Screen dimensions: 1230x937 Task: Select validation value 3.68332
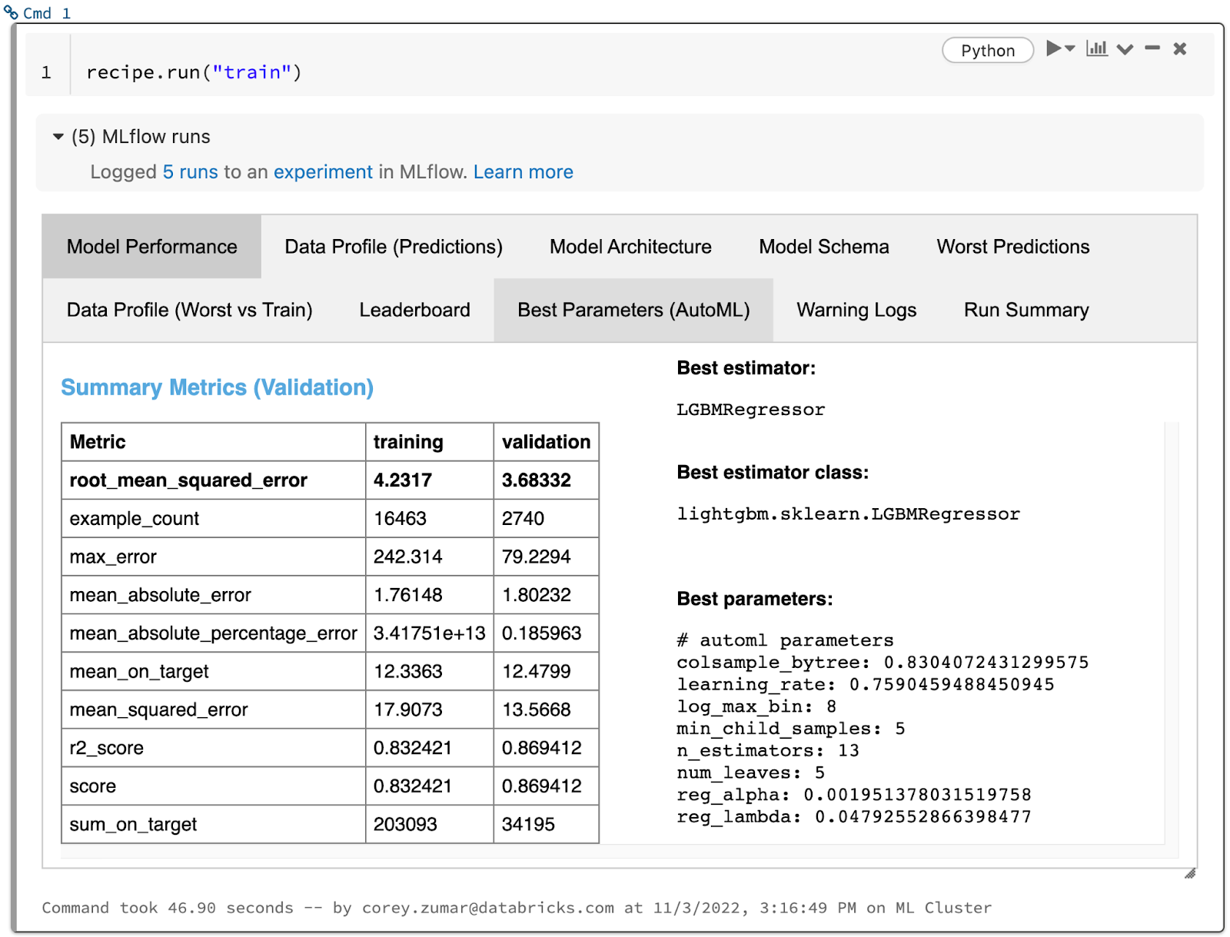click(x=546, y=480)
